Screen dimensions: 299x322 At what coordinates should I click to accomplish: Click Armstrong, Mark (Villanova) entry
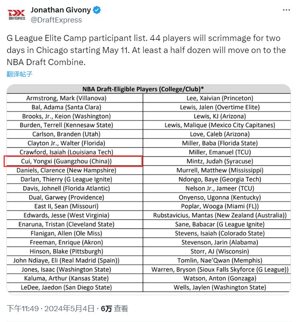point(66,98)
